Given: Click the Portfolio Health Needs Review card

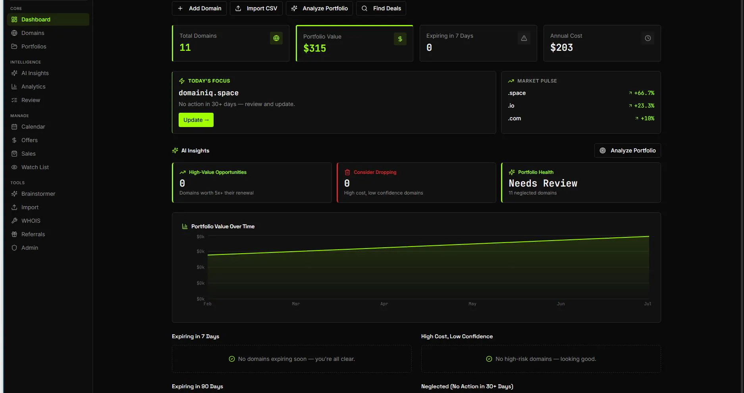Looking at the screenshot, I should [x=581, y=183].
